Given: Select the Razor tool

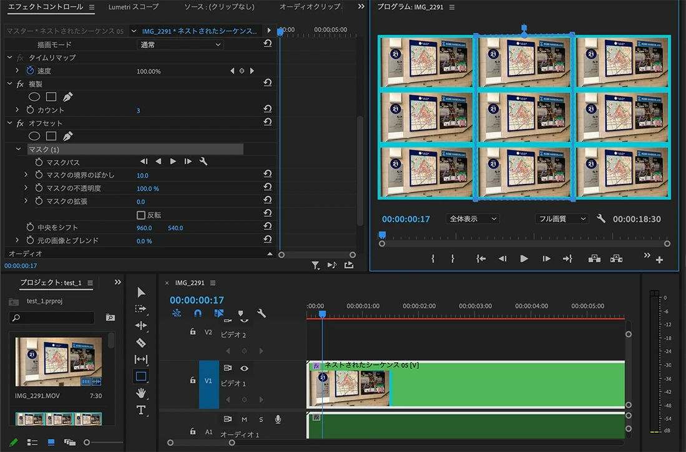Looking at the screenshot, I should tap(141, 342).
